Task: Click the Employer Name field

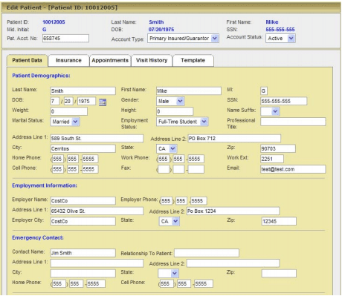Action: [83, 200]
